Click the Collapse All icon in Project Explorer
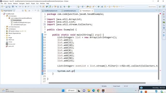166x93 pixels. tap(23, 11)
